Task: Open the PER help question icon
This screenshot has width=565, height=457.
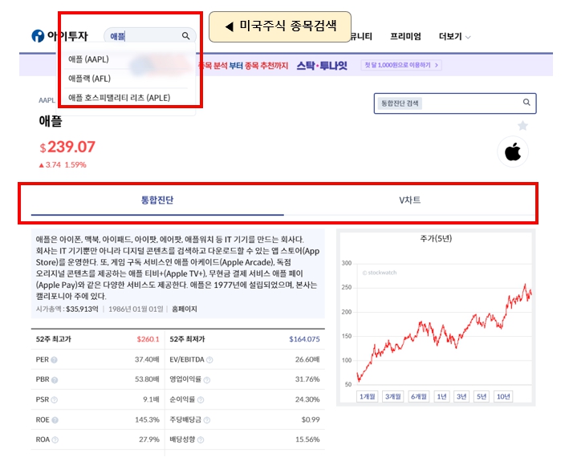Action: [54, 360]
